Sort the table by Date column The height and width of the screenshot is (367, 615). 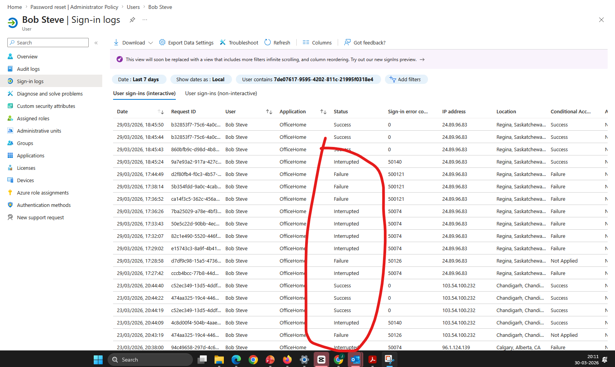[161, 112]
